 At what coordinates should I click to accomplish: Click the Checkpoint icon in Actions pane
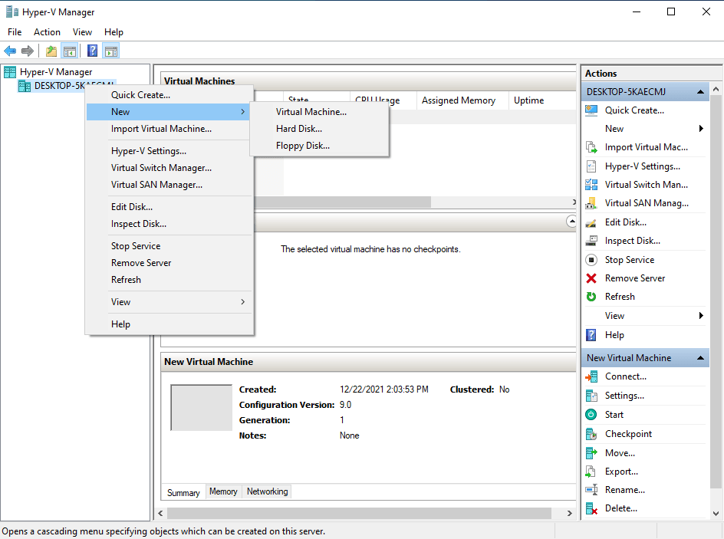[591, 434]
